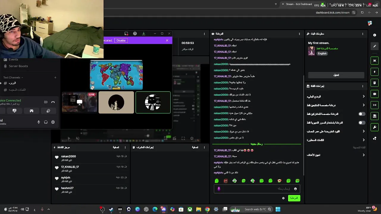Open channel actions panel three-dot menu

(x=363, y=86)
